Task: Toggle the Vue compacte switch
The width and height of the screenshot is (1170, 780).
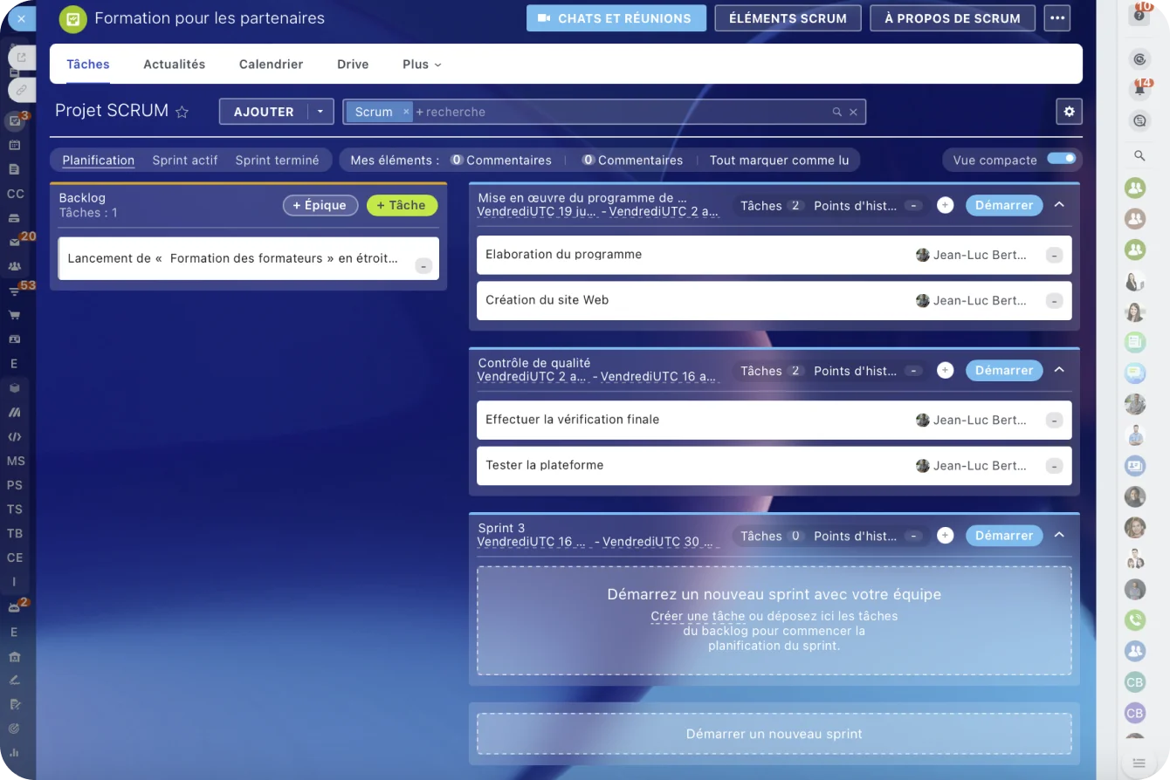Action: [1062, 159]
